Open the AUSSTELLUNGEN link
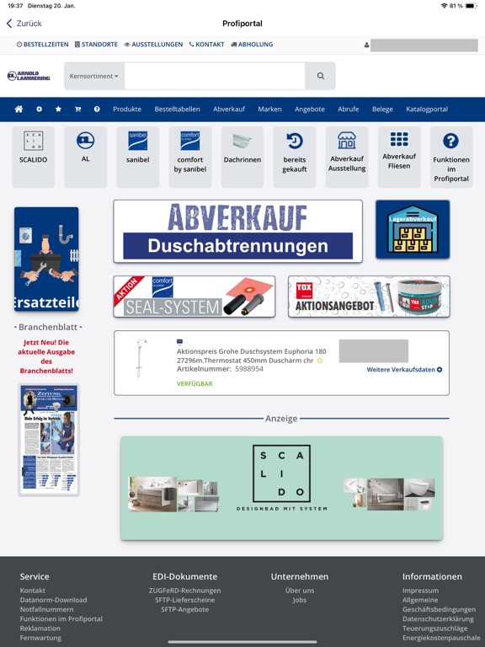Viewport: 485px width, 647px height. [153, 45]
